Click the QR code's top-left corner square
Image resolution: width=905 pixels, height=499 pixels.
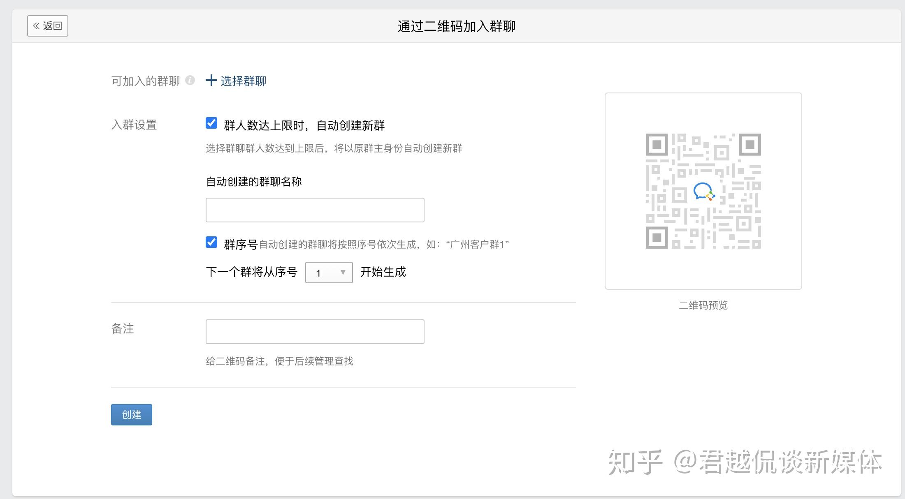pos(657,144)
